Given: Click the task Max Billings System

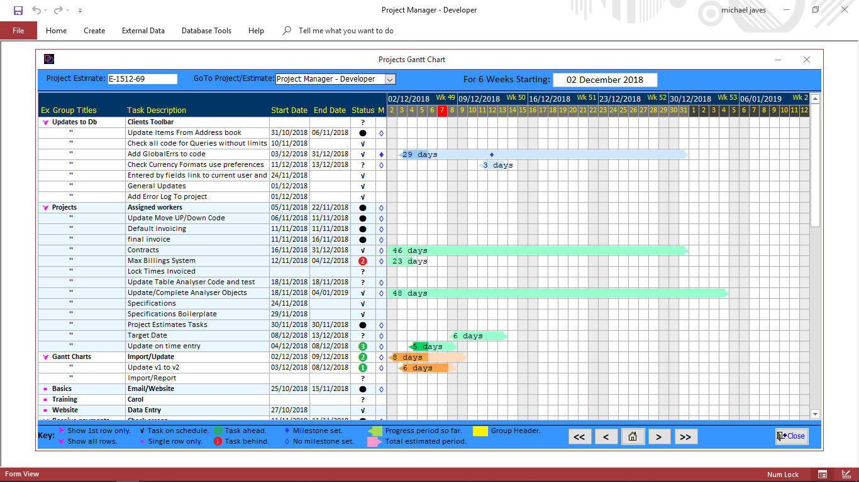Looking at the screenshot, I should [162, 261].
